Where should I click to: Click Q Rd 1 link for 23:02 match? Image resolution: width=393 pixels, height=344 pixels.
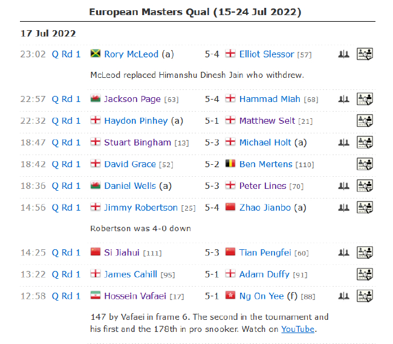[66, 54]
